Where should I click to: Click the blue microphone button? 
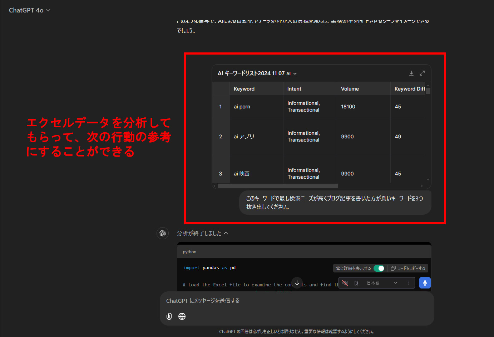pos(425,283)
